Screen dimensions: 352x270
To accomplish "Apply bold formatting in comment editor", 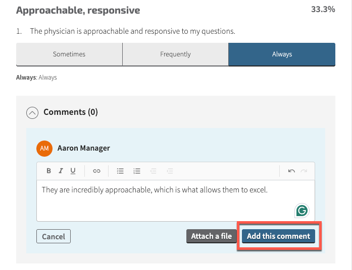I will pos(48,171).
